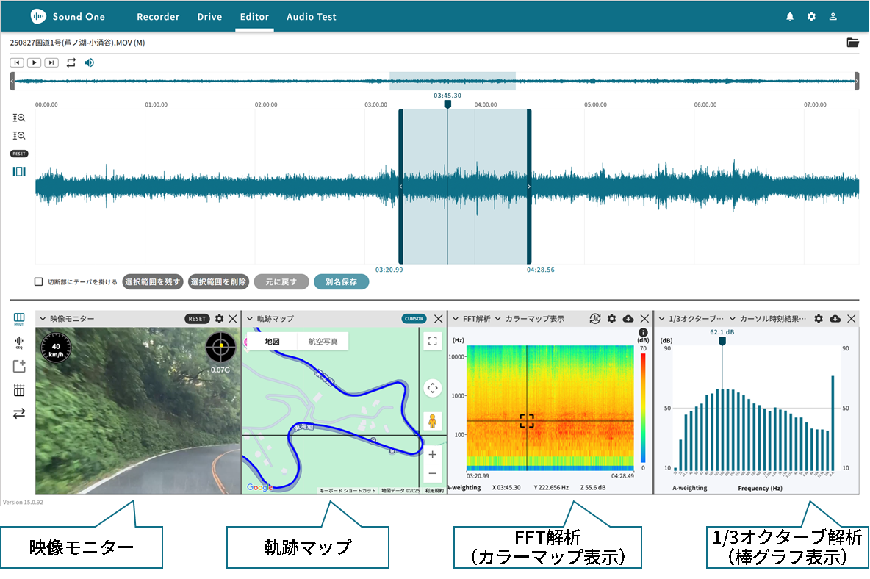Click the highlighted region in the overview waveform
The height and width of the screenshot is (579, 870).
tap(452, 81)
